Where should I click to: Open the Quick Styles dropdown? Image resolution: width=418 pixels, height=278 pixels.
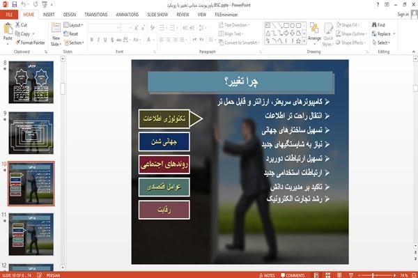tap(328, 35)
